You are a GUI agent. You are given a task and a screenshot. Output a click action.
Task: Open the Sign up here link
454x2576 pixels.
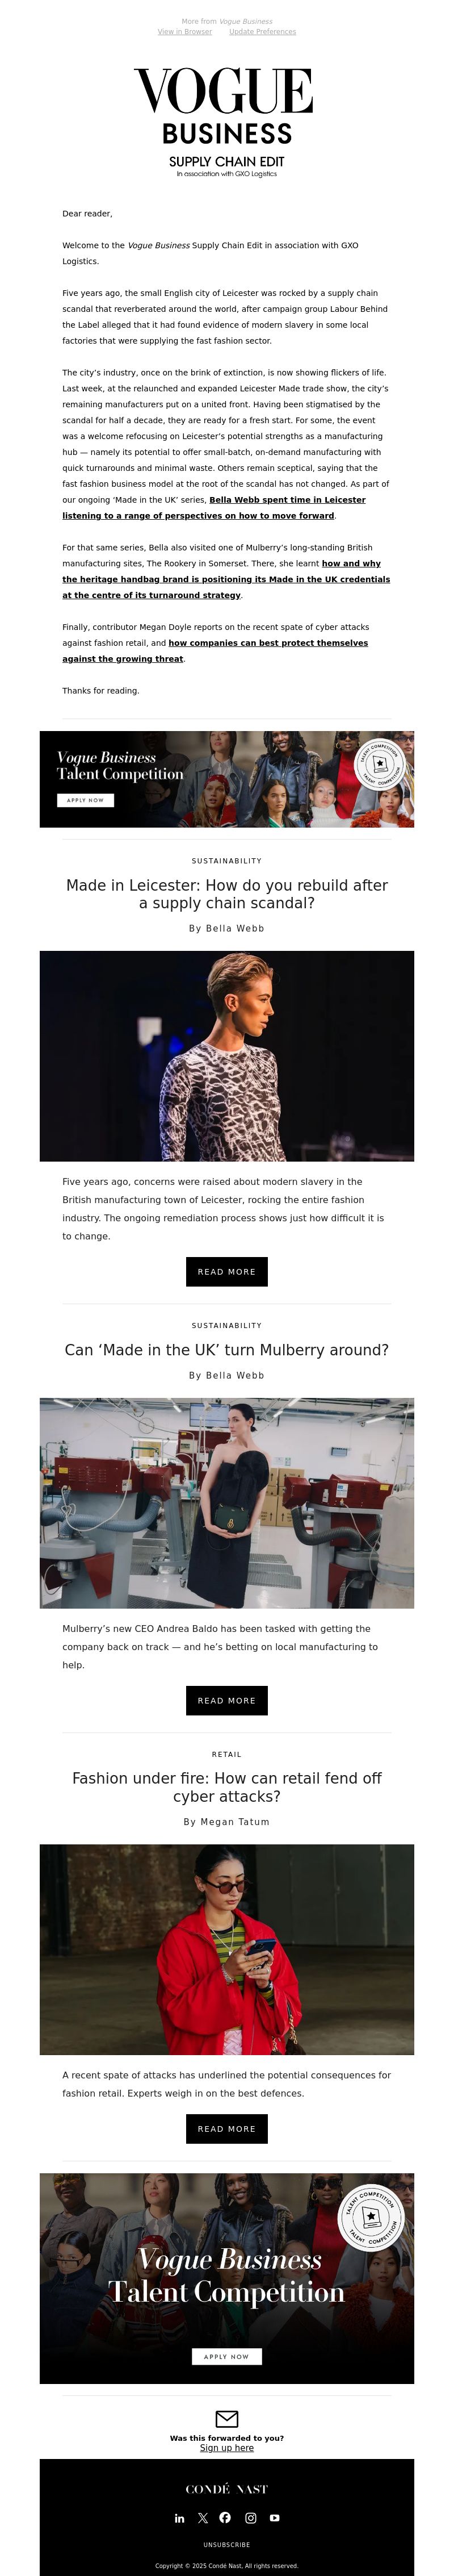[x=227, y=2448]
